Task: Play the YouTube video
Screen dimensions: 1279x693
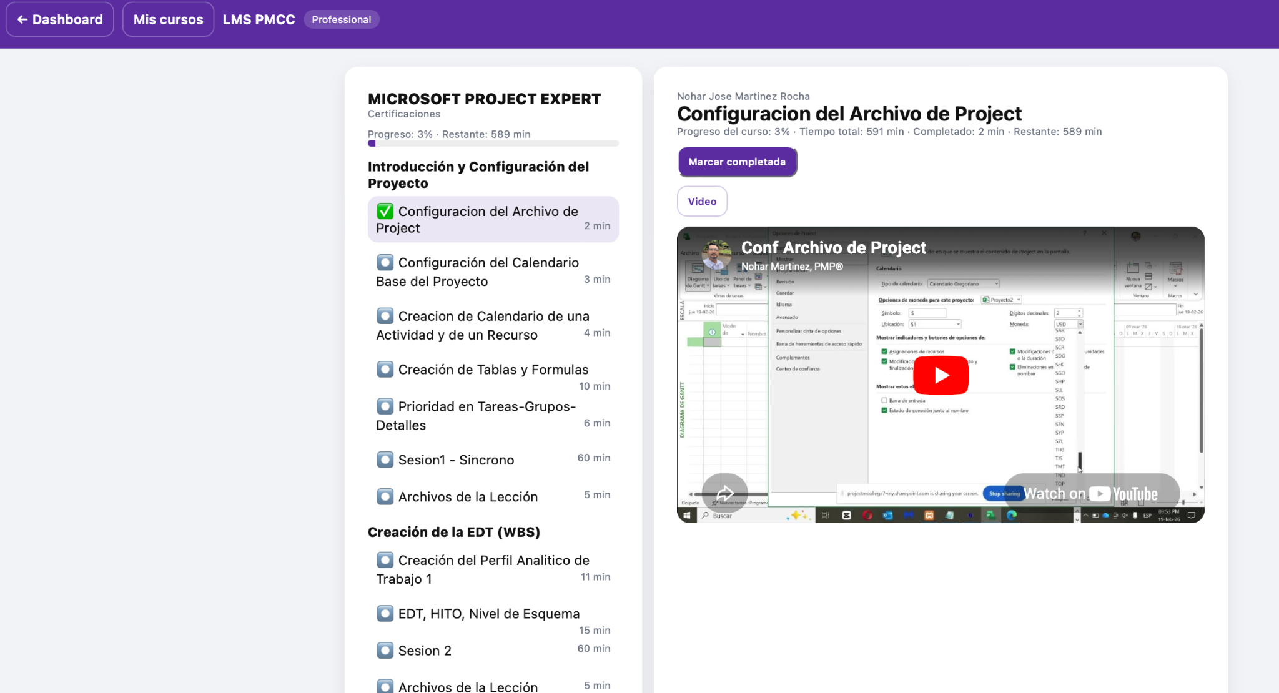Action: (x=941, y=375)
